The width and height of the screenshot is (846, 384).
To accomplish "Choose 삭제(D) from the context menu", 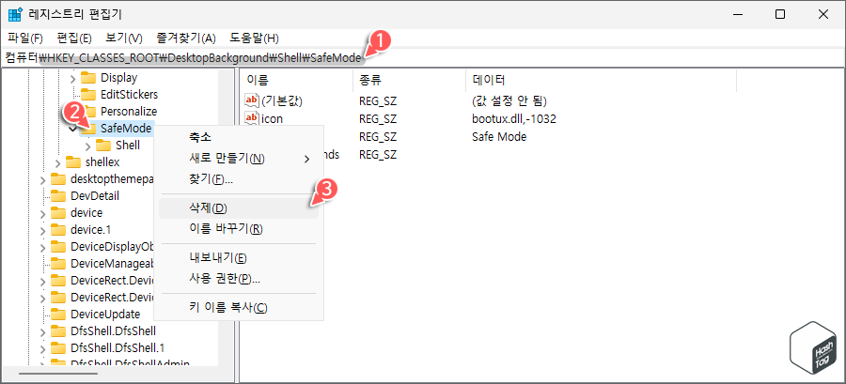I will pyautogui.click(x=239, y=207).
